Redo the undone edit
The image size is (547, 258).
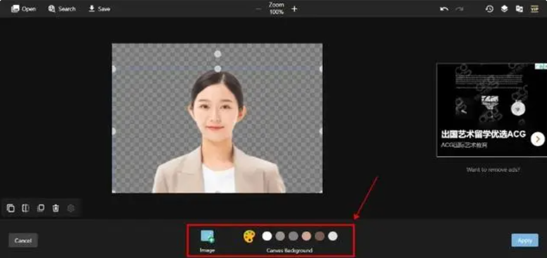pos(459,9)
